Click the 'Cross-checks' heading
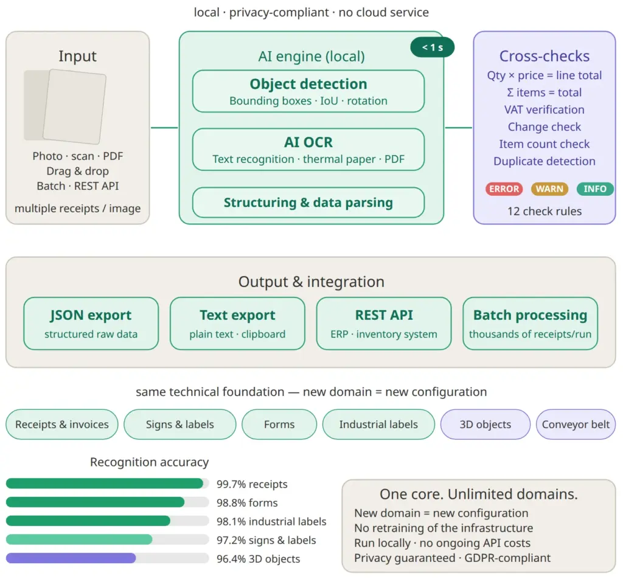This screenshot has width=623, height=579. 545,56
